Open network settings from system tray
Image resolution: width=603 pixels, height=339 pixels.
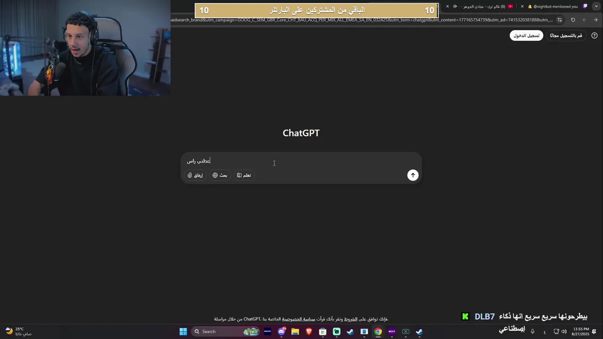click(x=556, y=331)
